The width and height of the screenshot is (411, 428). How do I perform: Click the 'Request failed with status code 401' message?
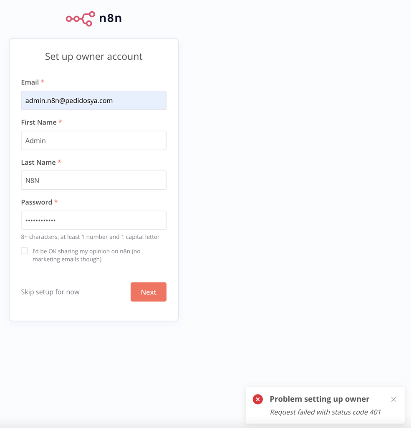coord(325,412)
